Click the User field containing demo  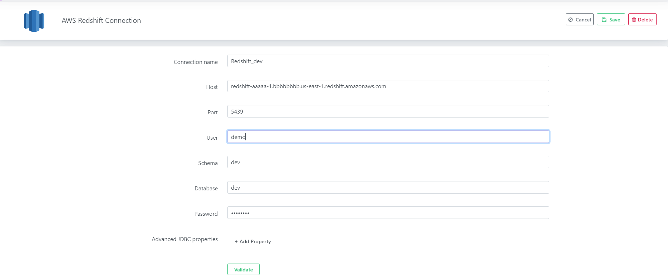[x=388, y=137]
